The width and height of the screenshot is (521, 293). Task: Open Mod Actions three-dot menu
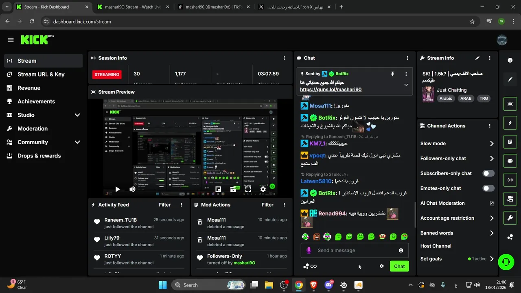coord(284,205)
